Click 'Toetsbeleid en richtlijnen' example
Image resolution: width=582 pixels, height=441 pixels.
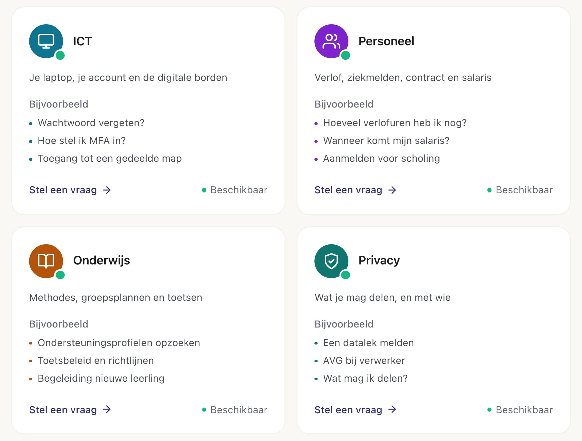pos(96,361)
